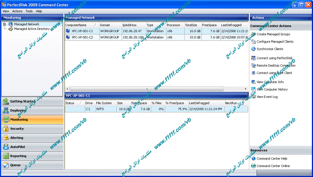Click the Configure Managed Clients icon

pos(253,42)
